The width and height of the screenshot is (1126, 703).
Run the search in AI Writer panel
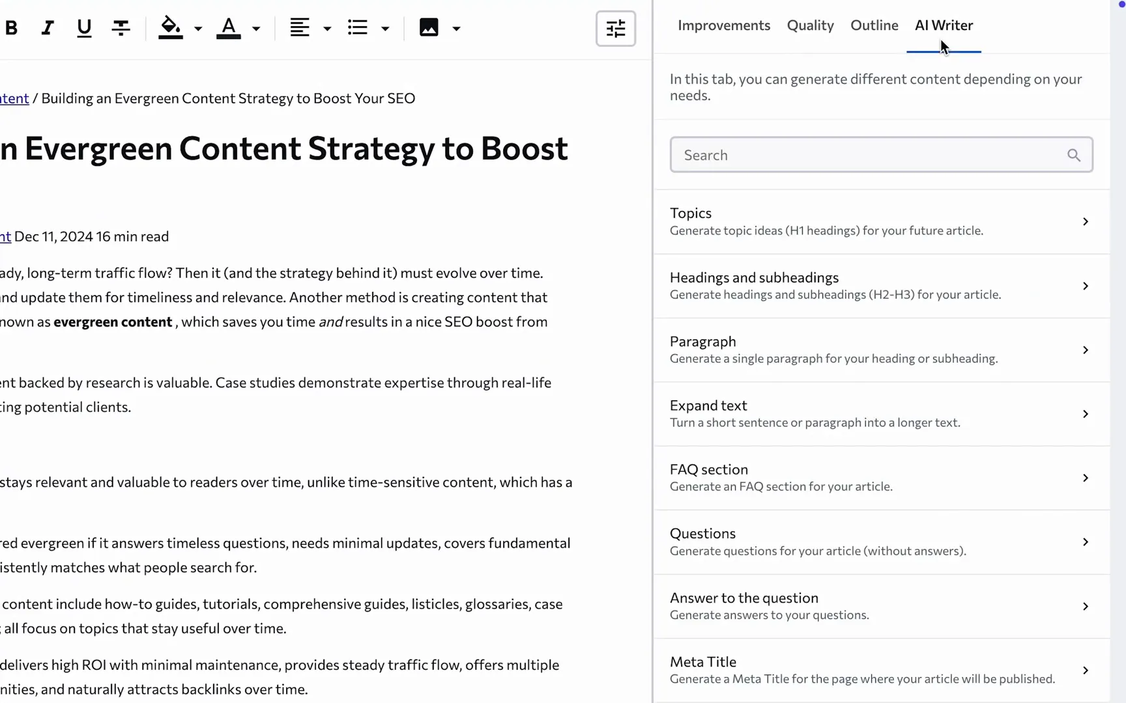pyautogui.click(x=1073, y=155)
